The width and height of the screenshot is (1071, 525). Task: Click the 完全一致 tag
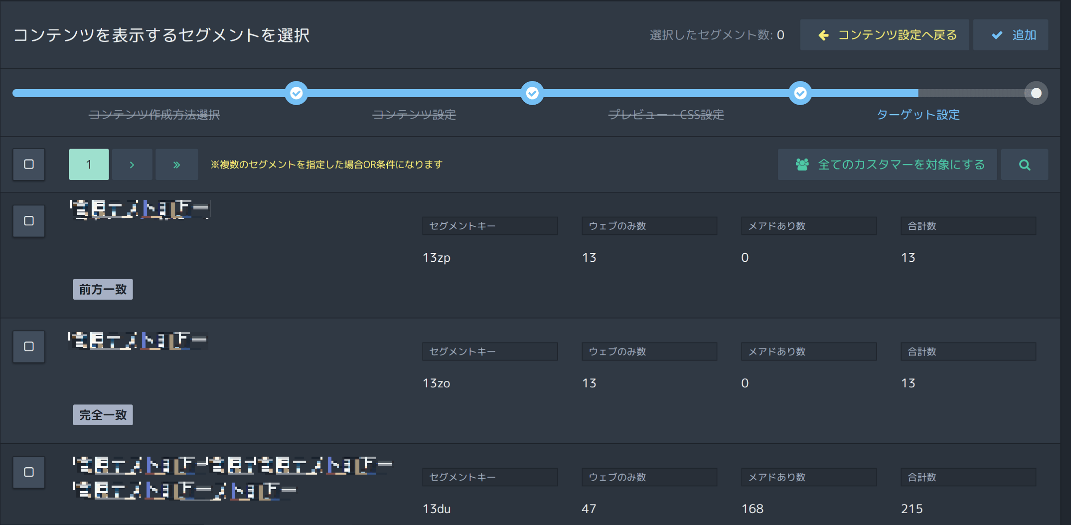[x=103, y=415]
